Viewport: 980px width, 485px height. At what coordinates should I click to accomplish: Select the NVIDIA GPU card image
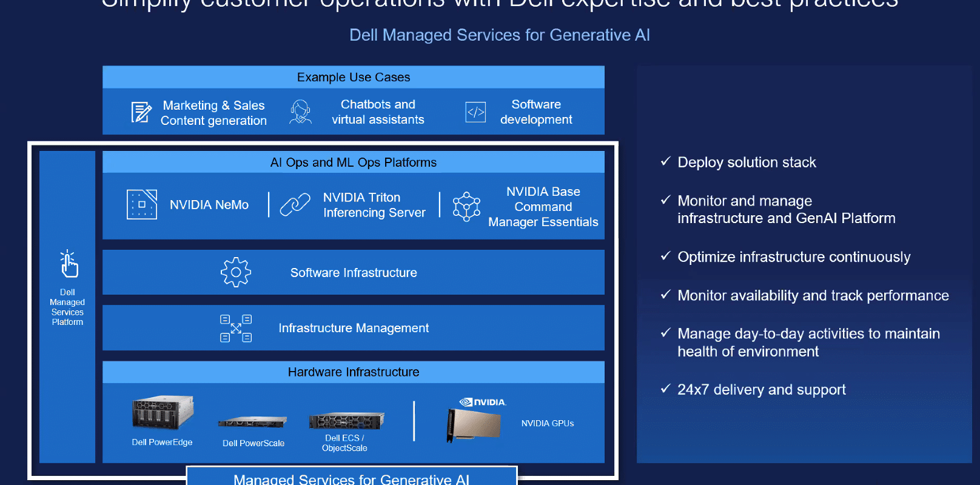coord(474,424)
